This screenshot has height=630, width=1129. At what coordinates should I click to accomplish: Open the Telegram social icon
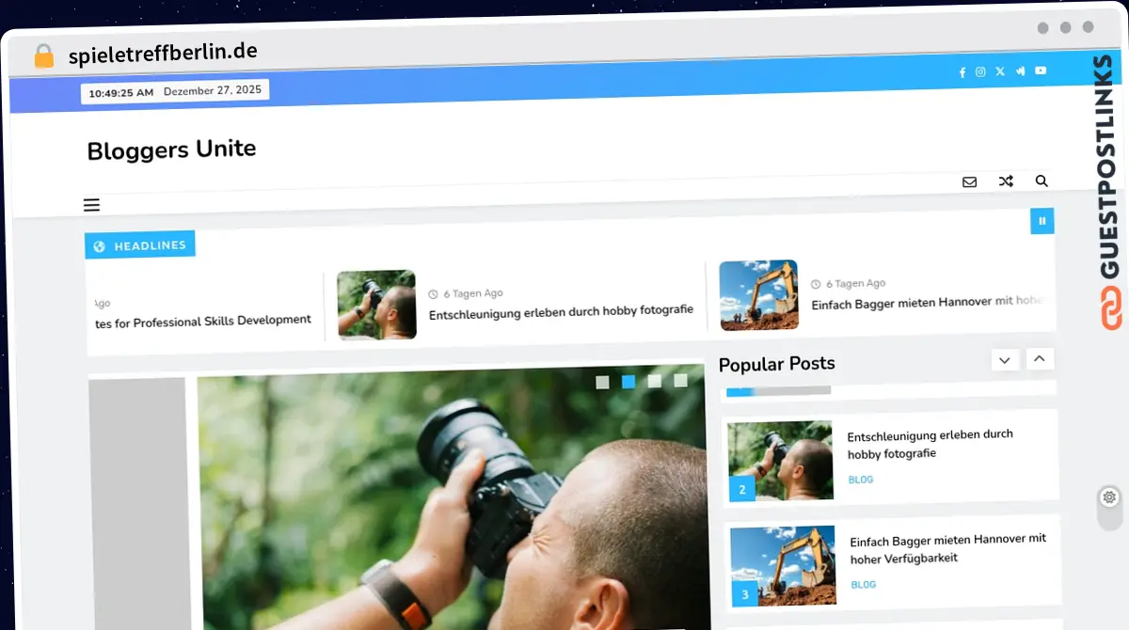(x=1020, y=71)
